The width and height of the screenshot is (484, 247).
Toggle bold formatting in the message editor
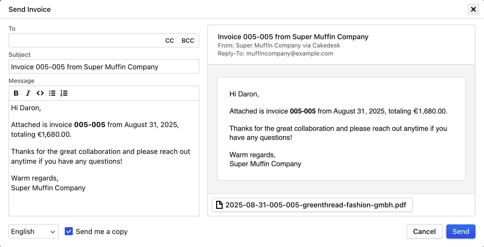click(x=16, y=93)
